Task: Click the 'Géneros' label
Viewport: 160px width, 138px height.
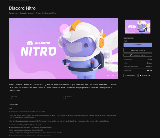Action: tap(14, 97)
